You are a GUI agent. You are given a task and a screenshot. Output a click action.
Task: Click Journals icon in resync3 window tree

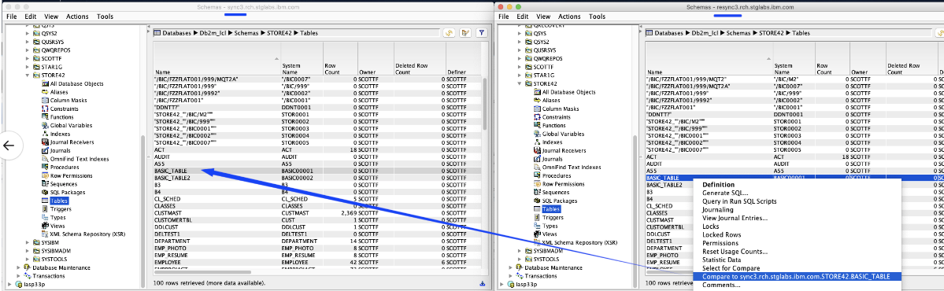click(537, 159)
